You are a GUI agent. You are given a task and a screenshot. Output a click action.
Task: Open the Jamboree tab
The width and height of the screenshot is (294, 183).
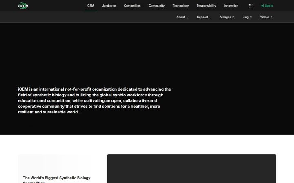(x=109, y=6)
